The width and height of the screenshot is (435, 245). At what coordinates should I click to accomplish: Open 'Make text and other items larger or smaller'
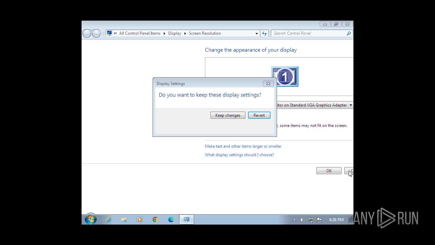click(x=243, y=146)
